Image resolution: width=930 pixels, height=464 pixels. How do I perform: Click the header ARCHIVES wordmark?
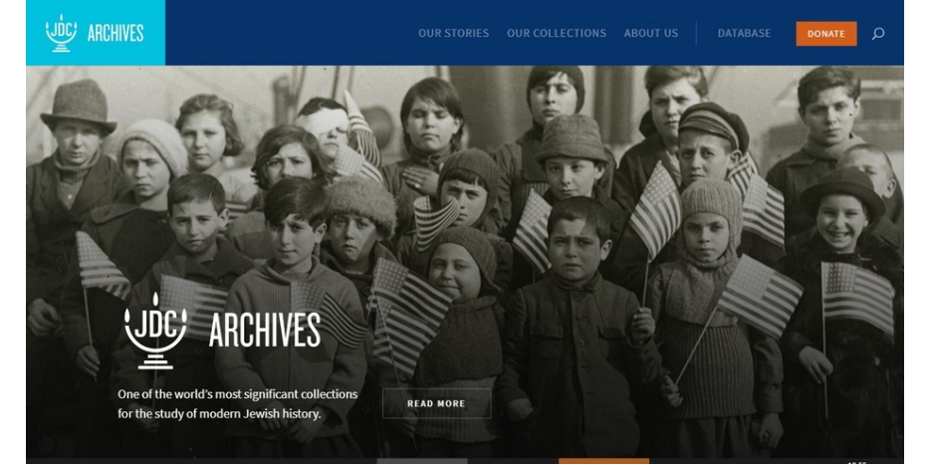(x=116, y=33)
